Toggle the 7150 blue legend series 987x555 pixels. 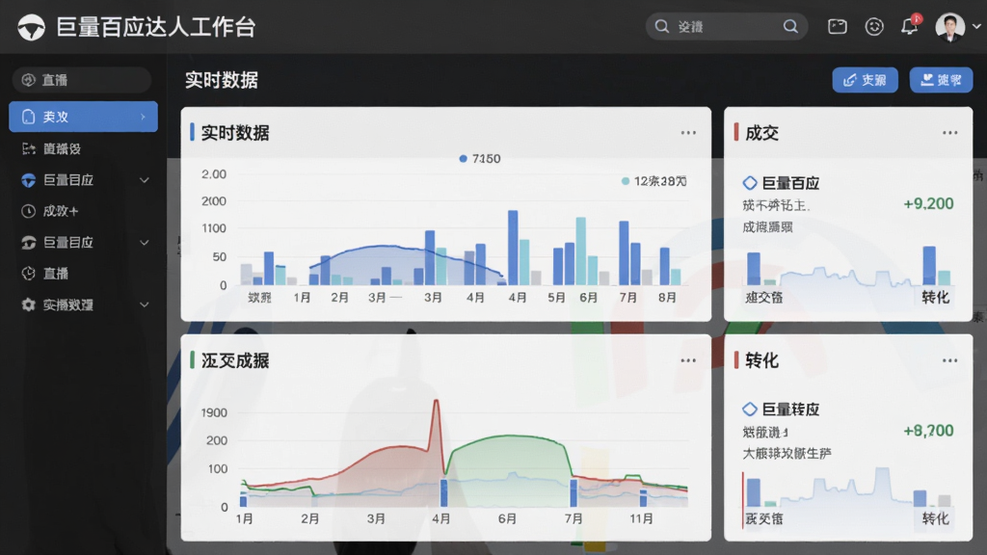[x=480, y=159]
